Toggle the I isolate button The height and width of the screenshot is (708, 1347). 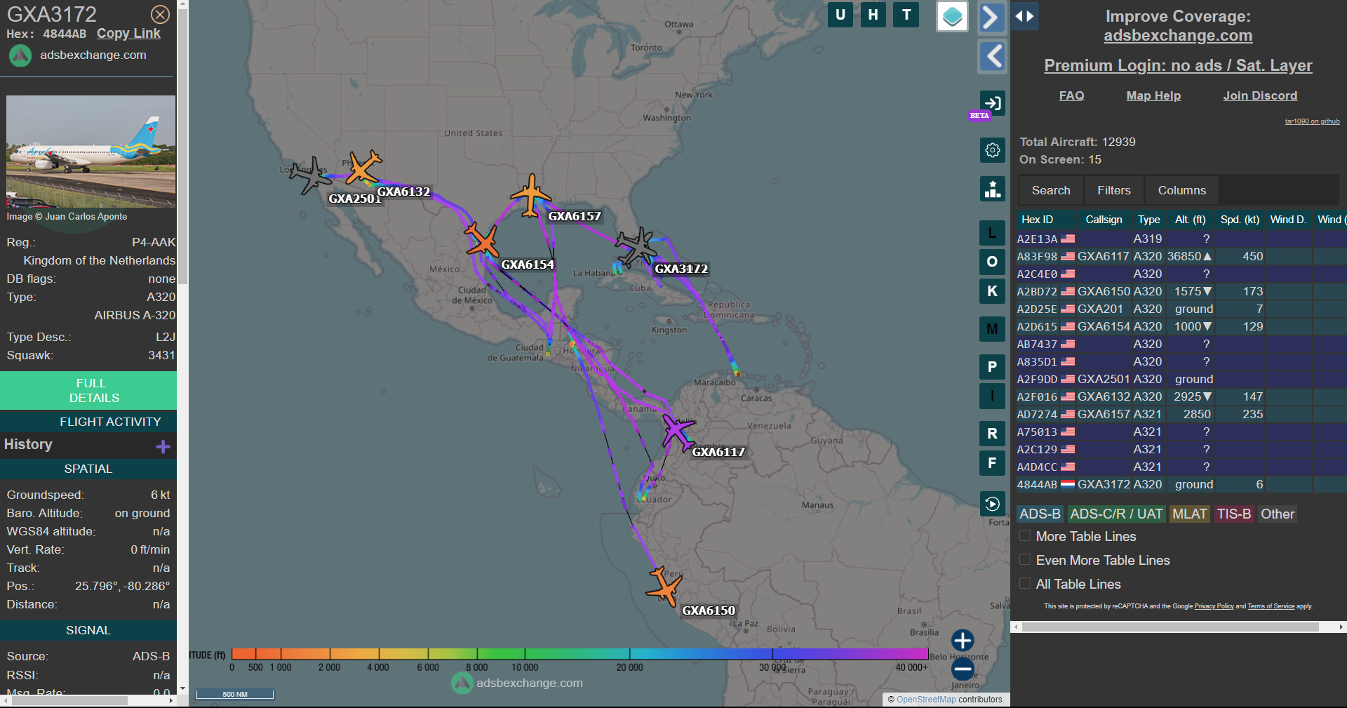point(992,396)
